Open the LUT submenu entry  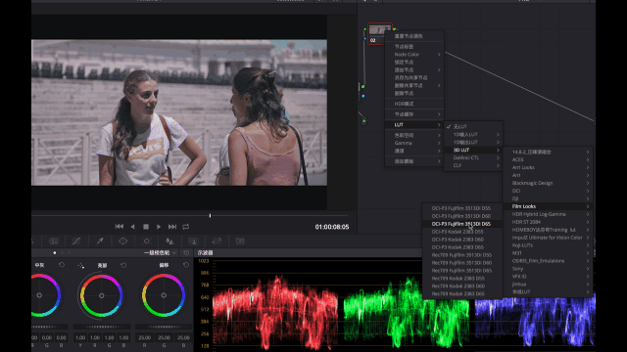[414, 125]
